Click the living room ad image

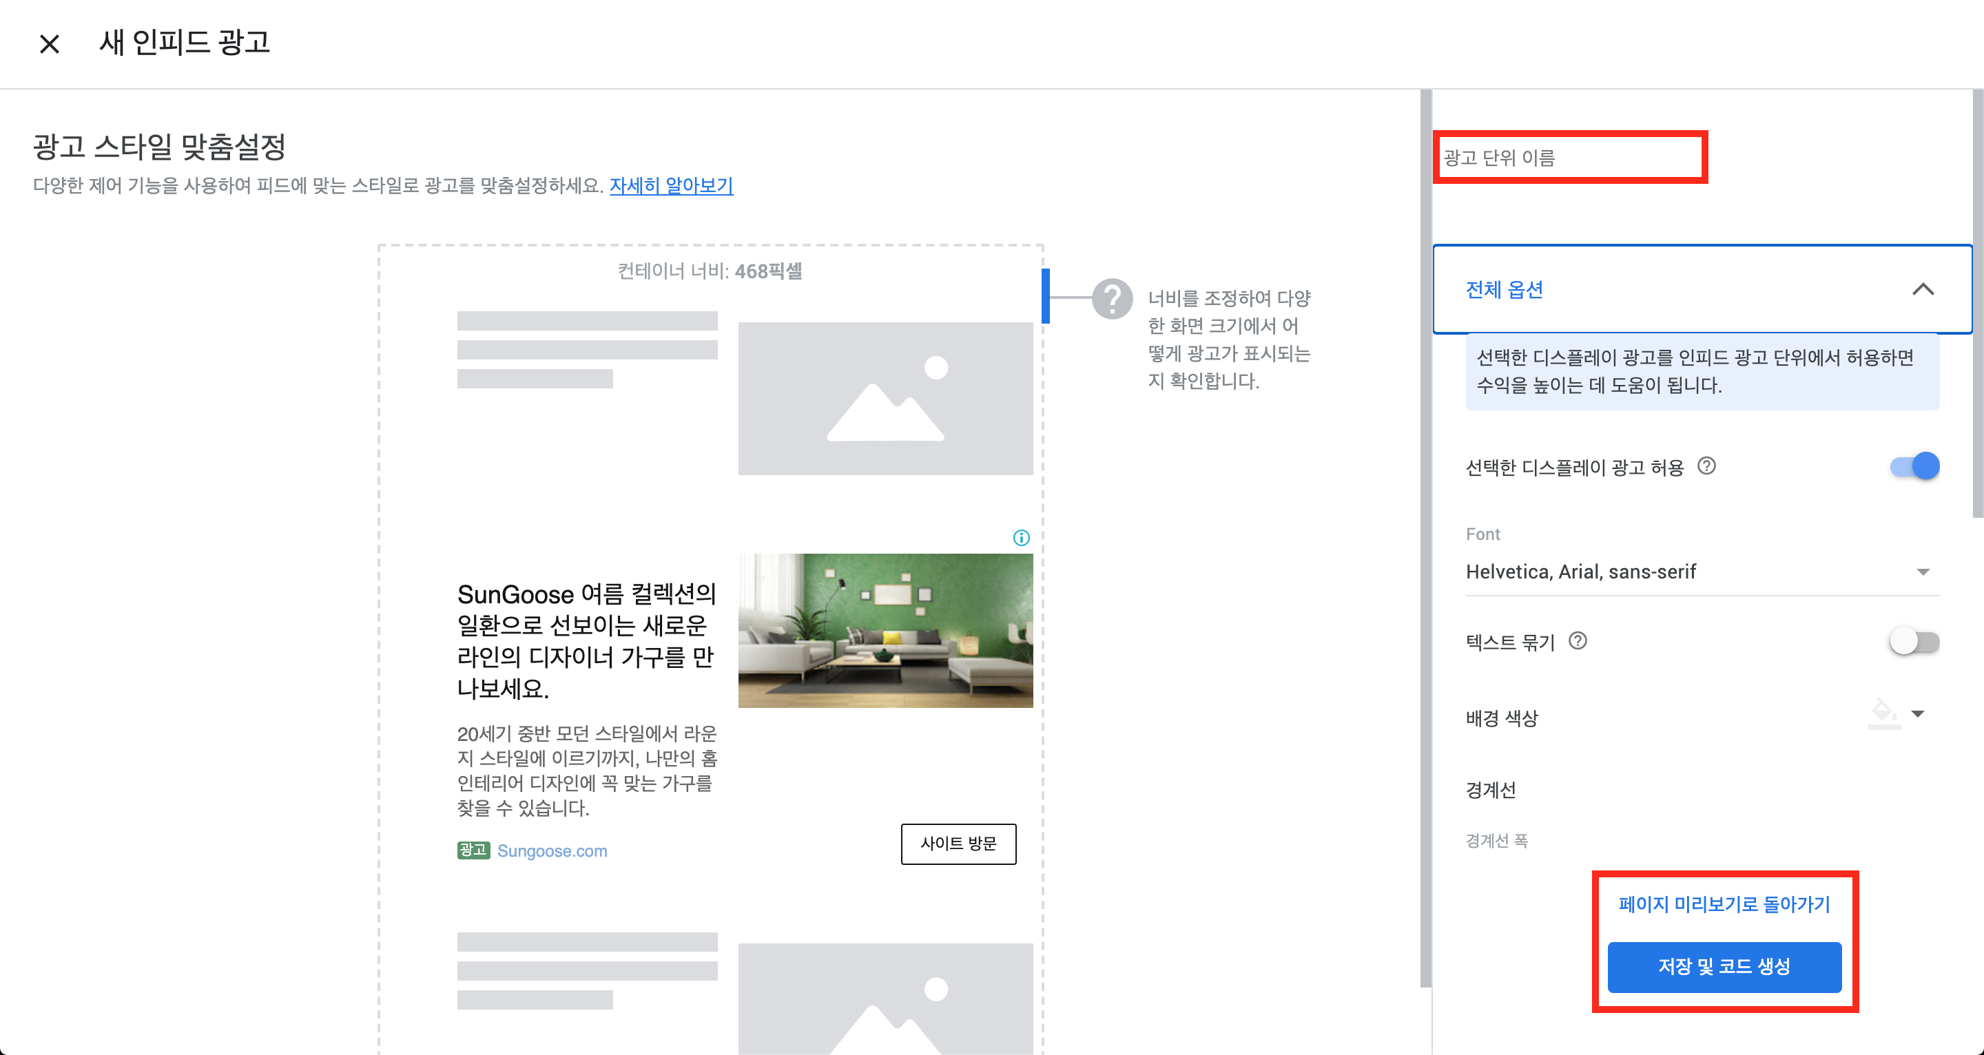coord(885,630)
